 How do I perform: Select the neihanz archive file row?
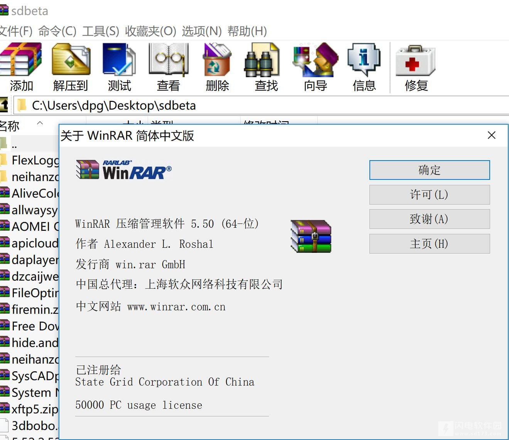29,359
